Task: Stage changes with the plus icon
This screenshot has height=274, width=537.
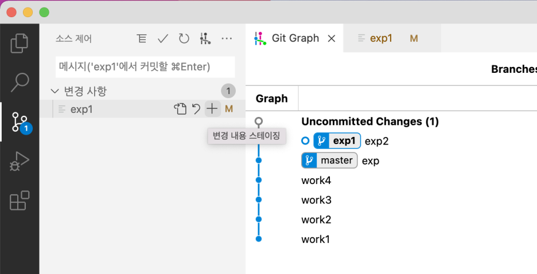Action: 212,109
